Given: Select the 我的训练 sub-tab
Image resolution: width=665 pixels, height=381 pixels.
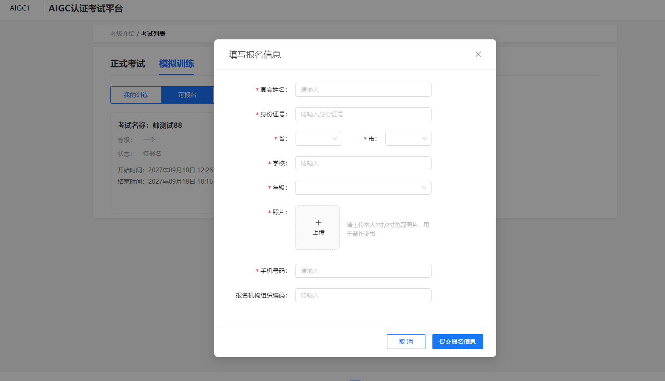Looking at the screenshot, I should coord(136,95).
